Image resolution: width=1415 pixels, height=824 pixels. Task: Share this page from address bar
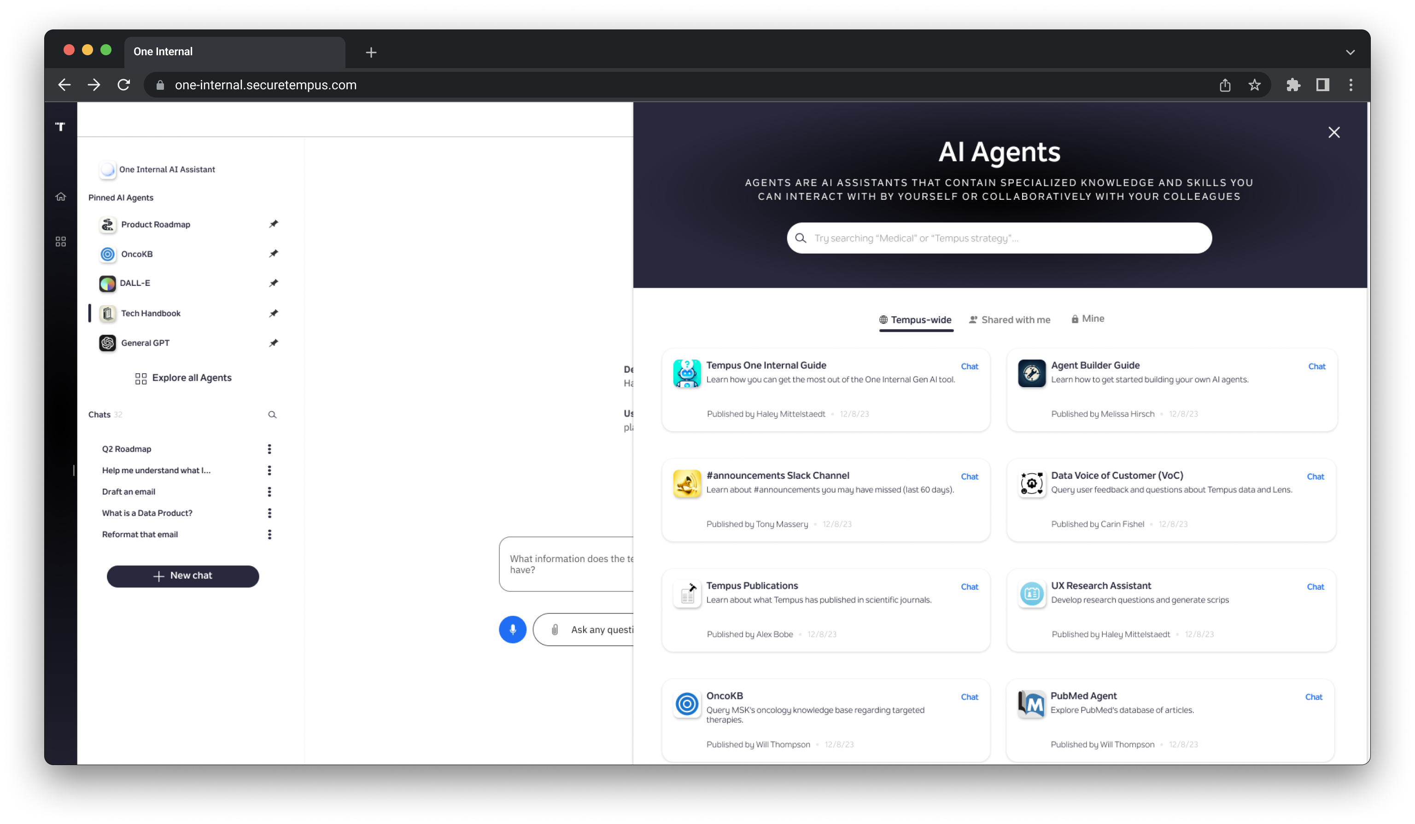[1225, 85]
